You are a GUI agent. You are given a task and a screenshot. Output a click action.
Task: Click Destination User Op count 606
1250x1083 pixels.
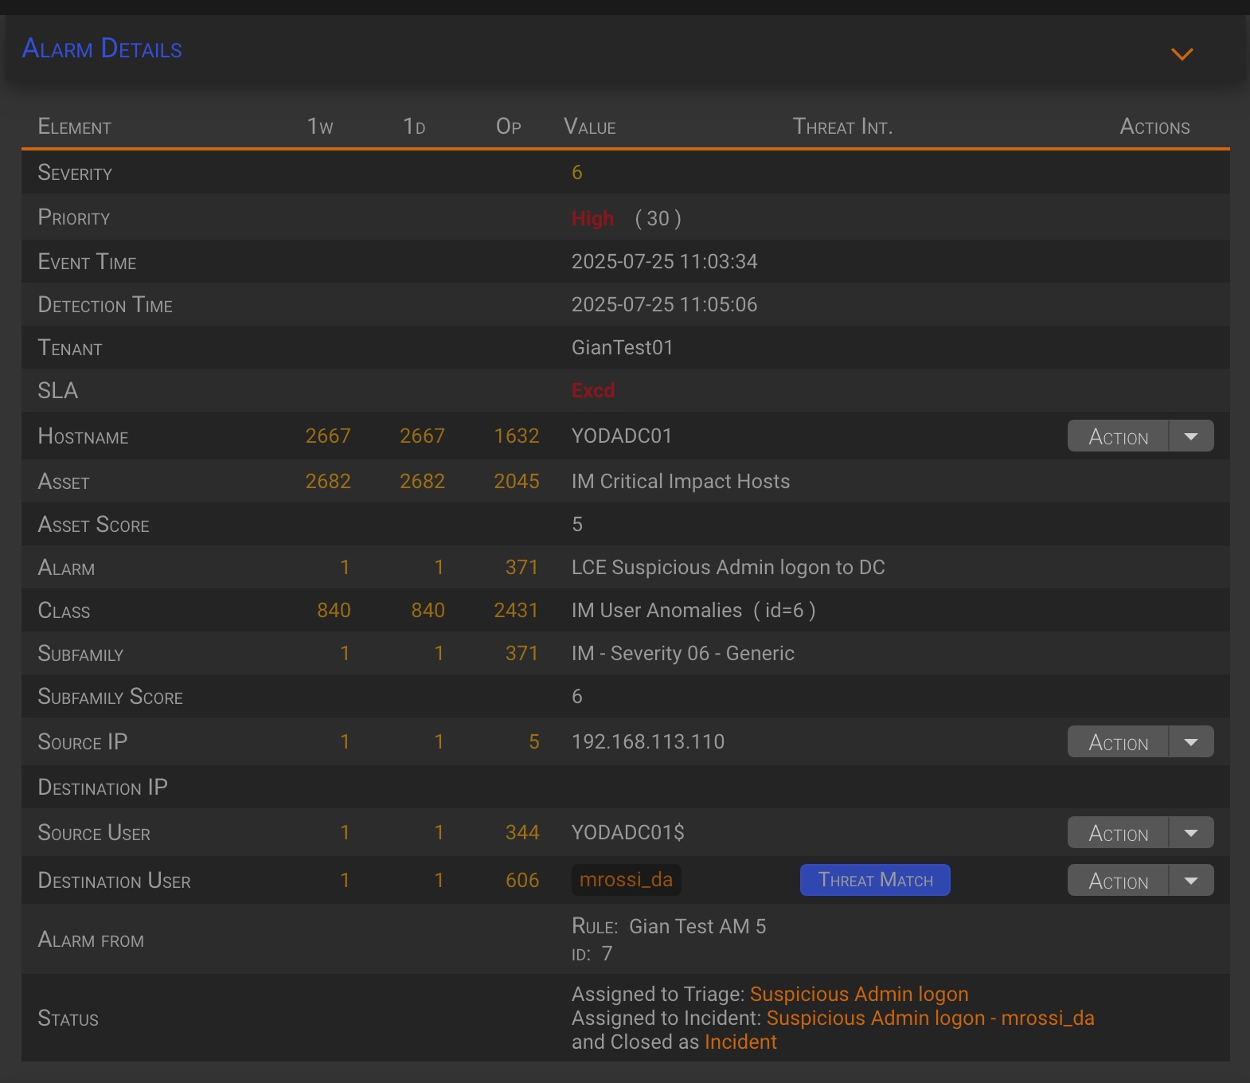pyautogui.click(x=522, y=880)
